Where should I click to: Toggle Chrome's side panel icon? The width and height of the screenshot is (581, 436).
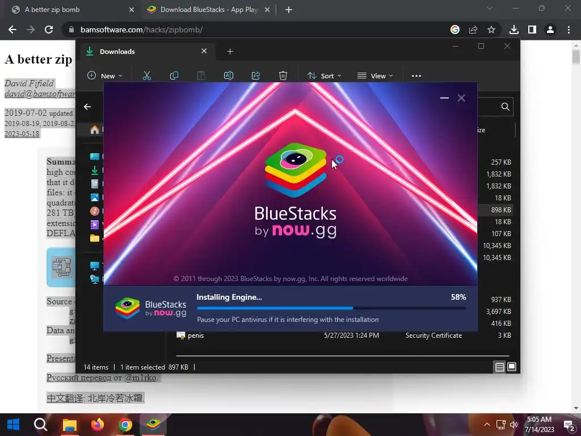click(532, 30)
